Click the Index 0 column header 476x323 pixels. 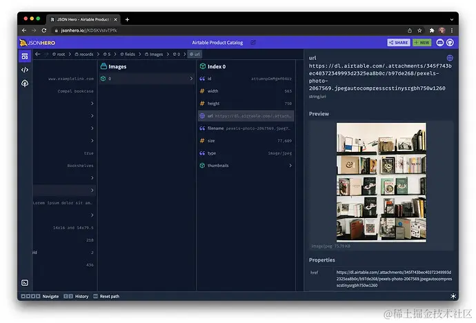coord(212,66)
